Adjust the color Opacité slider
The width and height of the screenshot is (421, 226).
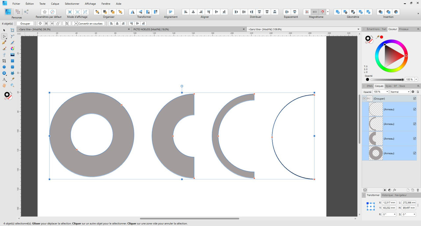point(386,79)
